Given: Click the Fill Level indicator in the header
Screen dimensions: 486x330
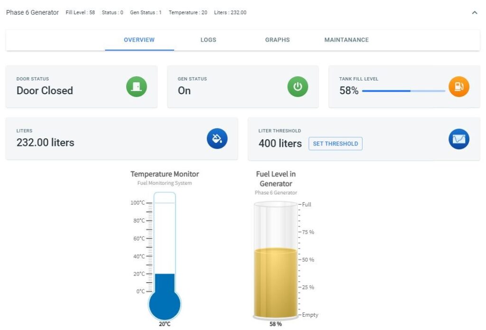Looking at the screenshot, I should click(x=81, y=12).
